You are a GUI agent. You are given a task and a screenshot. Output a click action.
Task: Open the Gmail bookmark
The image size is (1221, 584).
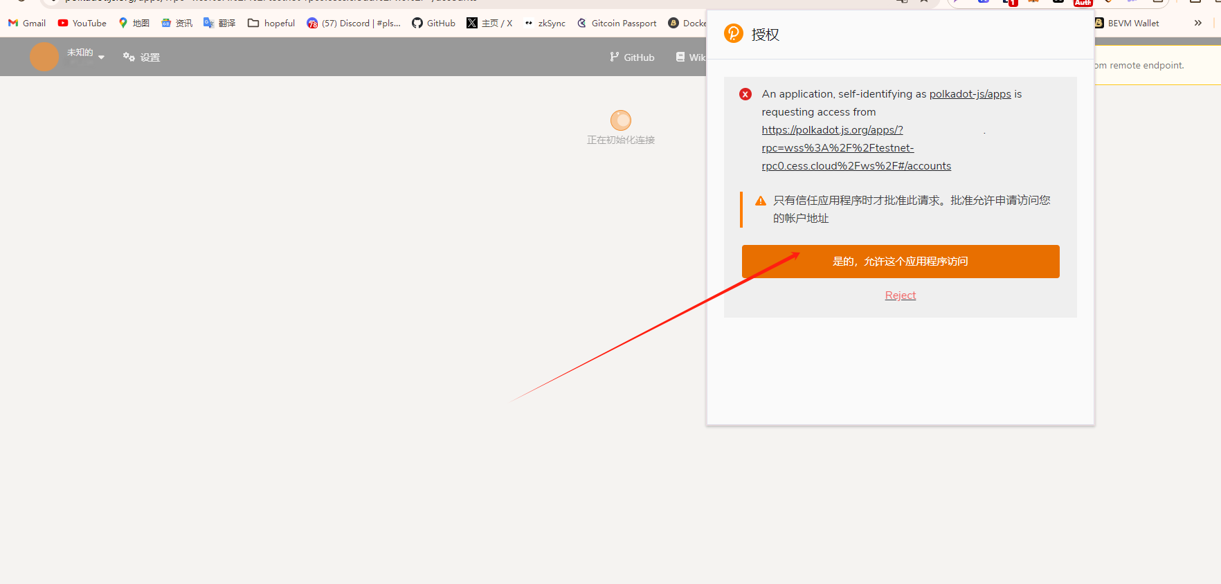27,23
